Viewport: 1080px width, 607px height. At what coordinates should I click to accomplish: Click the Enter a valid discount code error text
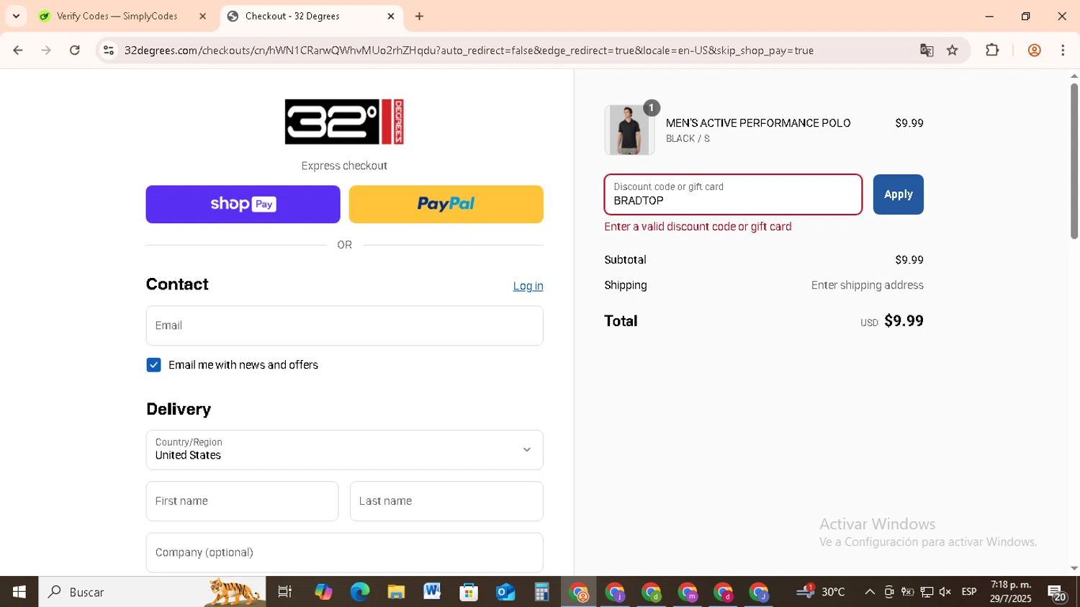click(x=698, y=226)
